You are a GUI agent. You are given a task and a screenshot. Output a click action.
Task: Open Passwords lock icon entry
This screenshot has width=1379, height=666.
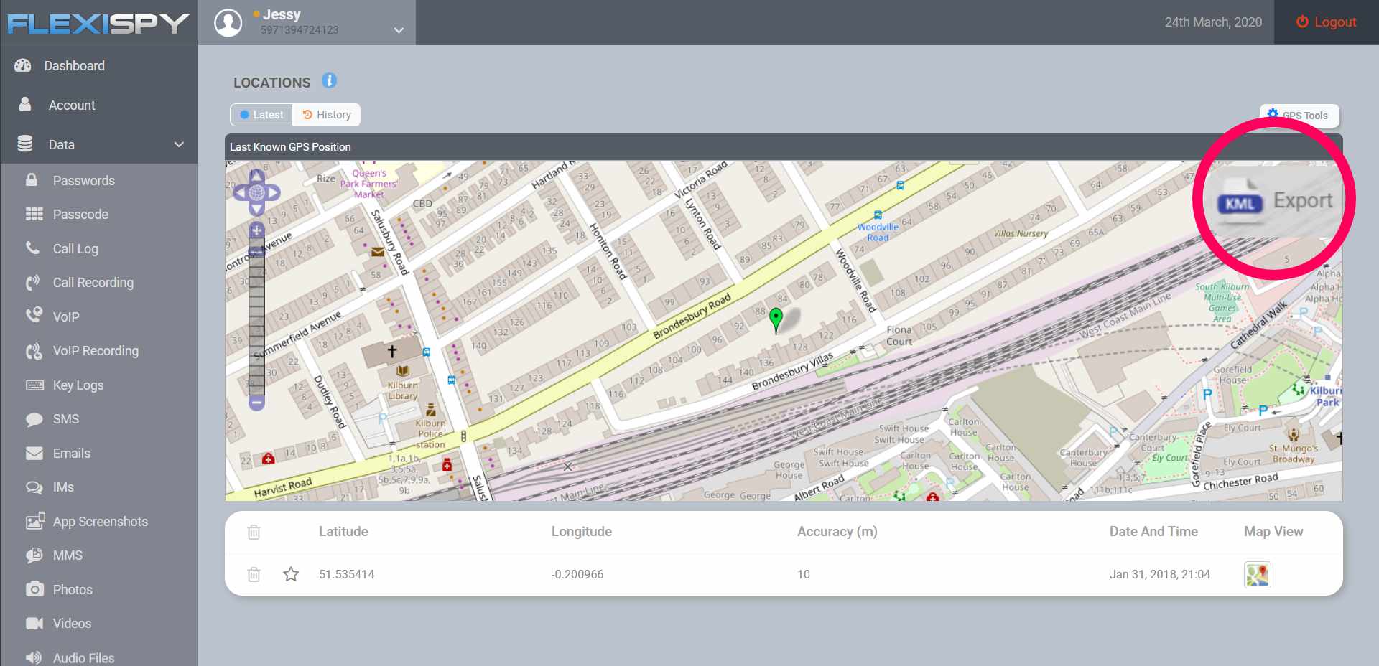pos(32,180)
